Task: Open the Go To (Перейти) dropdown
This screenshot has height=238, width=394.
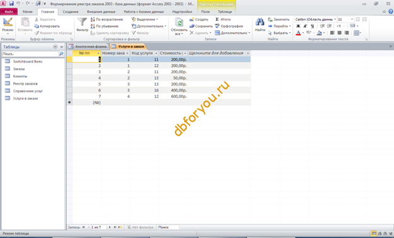Action: click(x=279, y=26)
